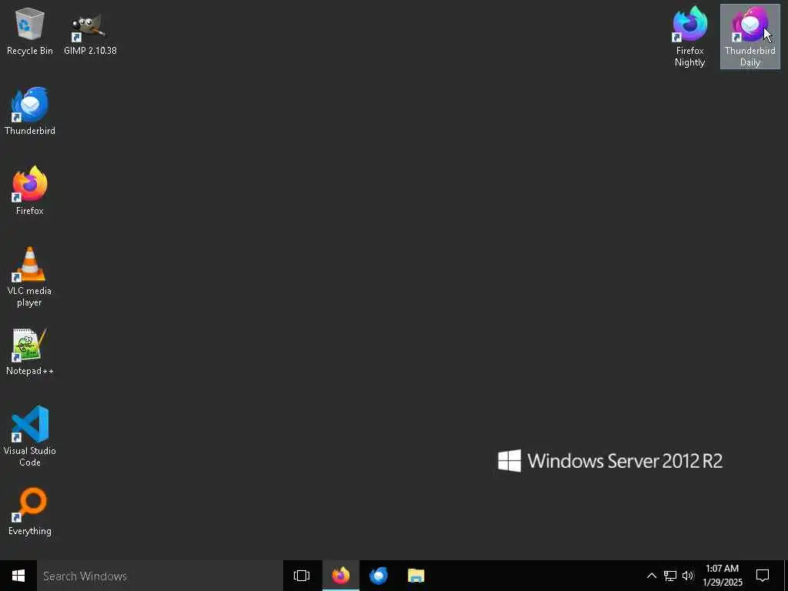
Task: Open the Action Center notifications icon
Action: pyautogui.click(x=763, y=576)
